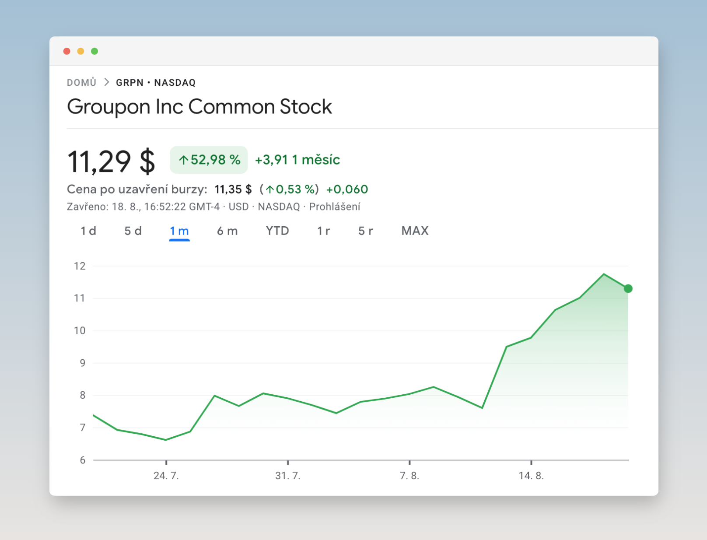Screen dimensions: 707x540
Task: Click the GRPN • NASDAQ breadcrumb
Action: click(156, 83)
